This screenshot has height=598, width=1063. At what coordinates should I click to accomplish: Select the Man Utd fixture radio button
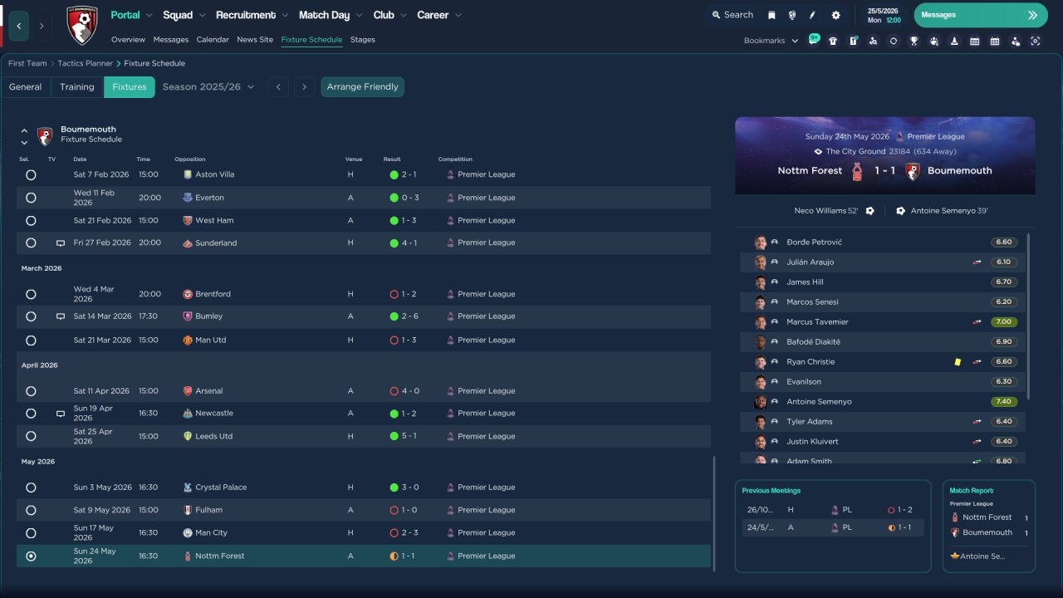click(x=31, y=341)
